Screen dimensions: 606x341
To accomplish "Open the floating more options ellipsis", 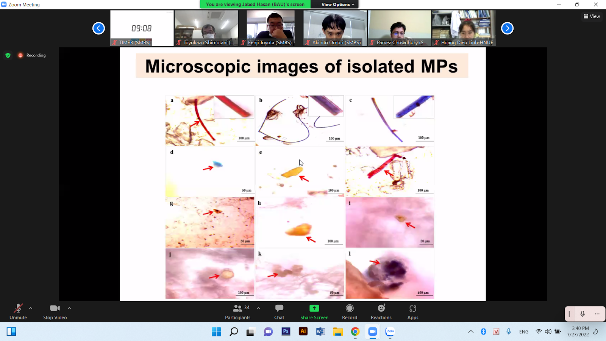I will [x=597, y=314].
